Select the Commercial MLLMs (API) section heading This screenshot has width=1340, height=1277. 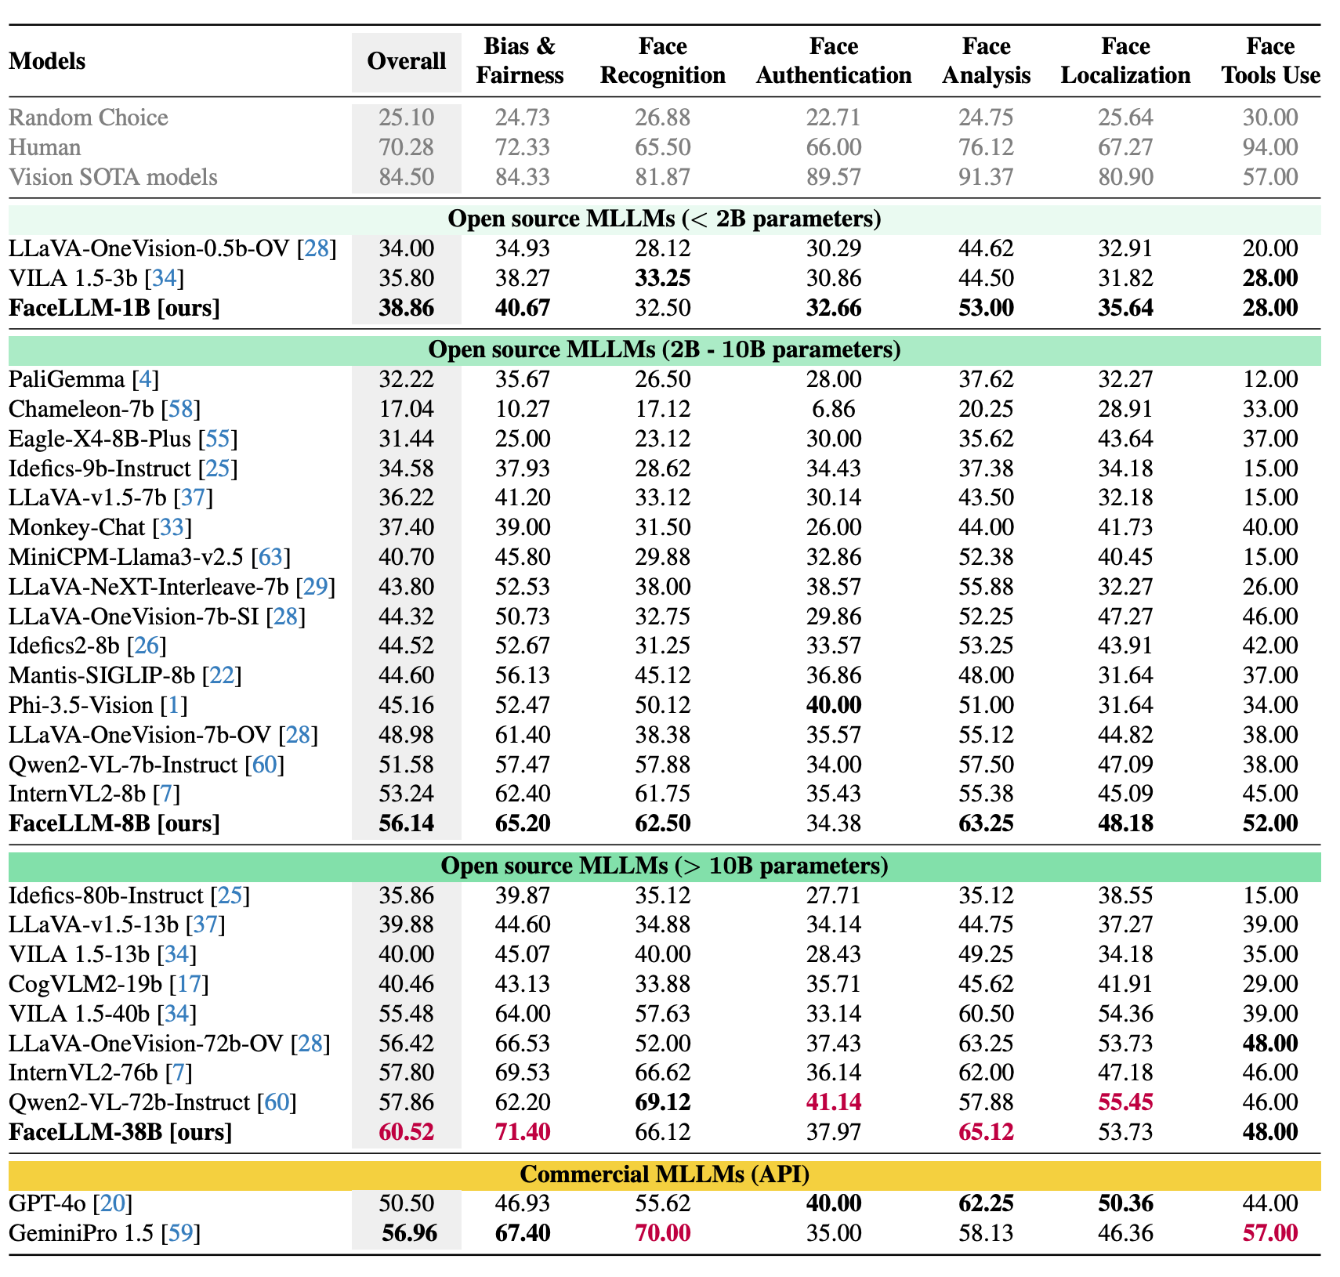point(664,1174)
